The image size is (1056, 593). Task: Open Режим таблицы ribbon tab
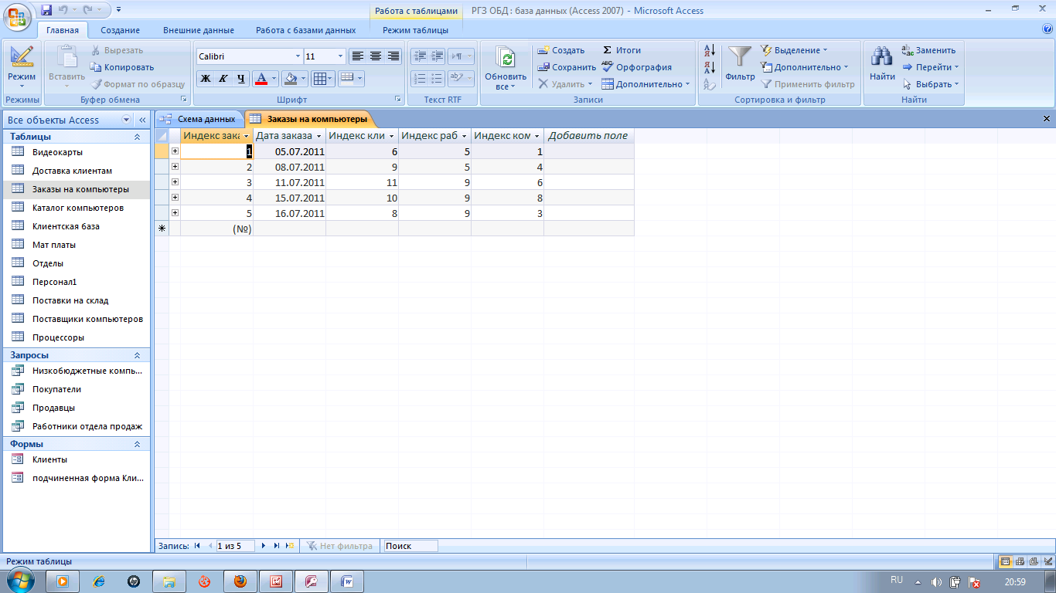(x=415, y=30)
